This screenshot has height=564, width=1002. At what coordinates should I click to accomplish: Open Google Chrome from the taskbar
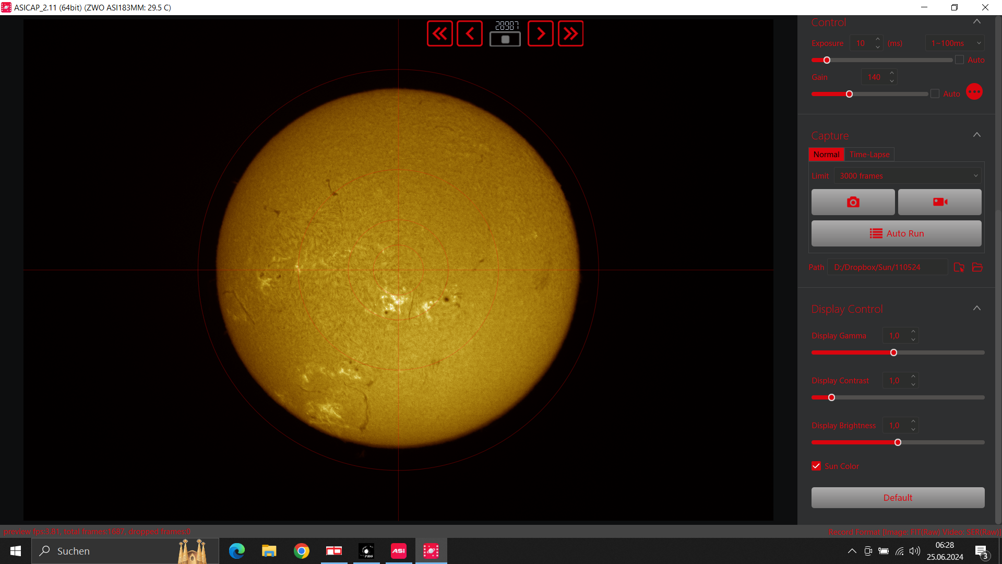tap(302, 551)
